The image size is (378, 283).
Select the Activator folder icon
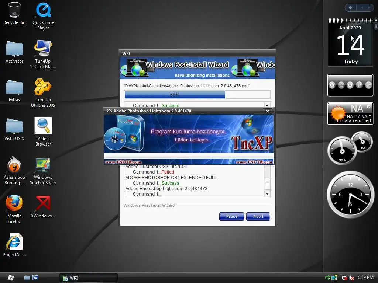pos(14,52)
